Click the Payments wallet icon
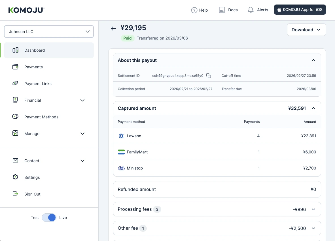 pyautogui.click(x=15, y=67)
